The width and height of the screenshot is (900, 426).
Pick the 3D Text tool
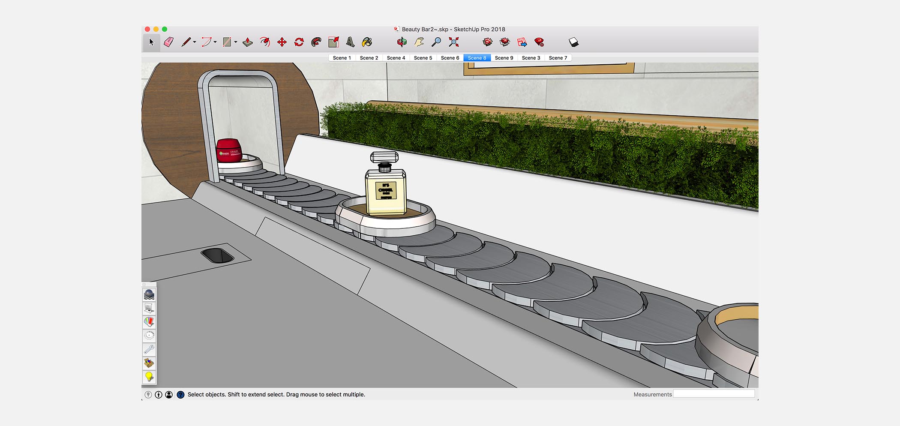point(350,42)
